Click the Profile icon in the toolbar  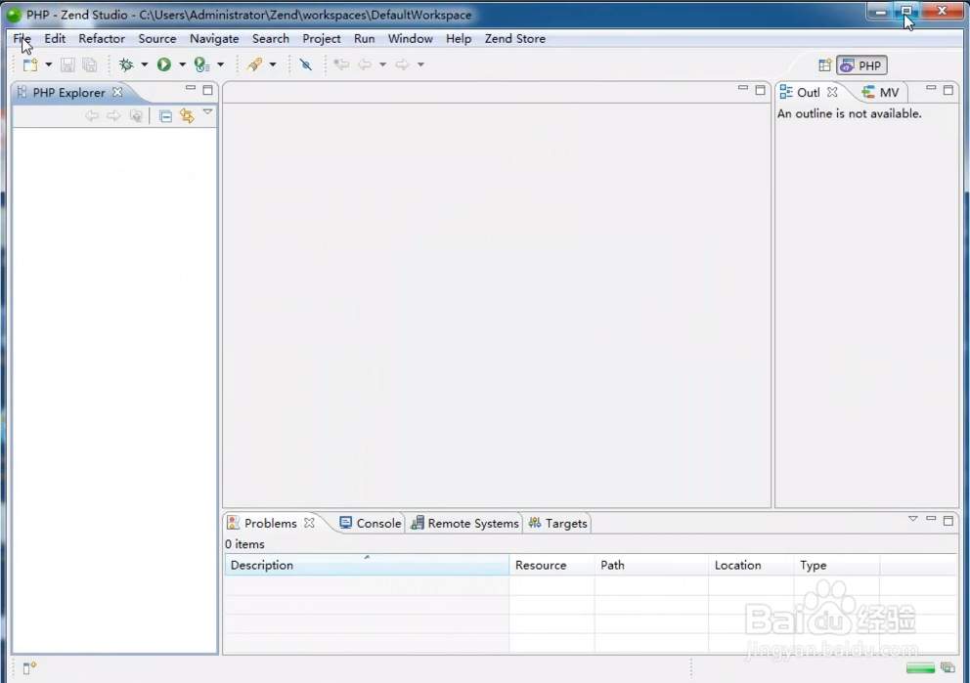pyautogui.click(x=200, y=64)
